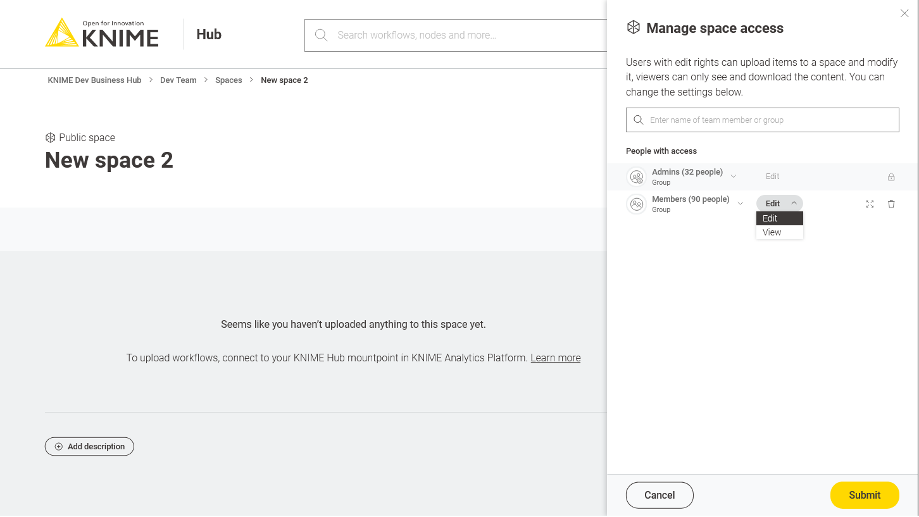Click the Submit button
The image size is (919, 517).
pos(864,495)
